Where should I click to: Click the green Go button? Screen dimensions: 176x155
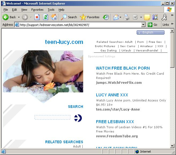152,25
